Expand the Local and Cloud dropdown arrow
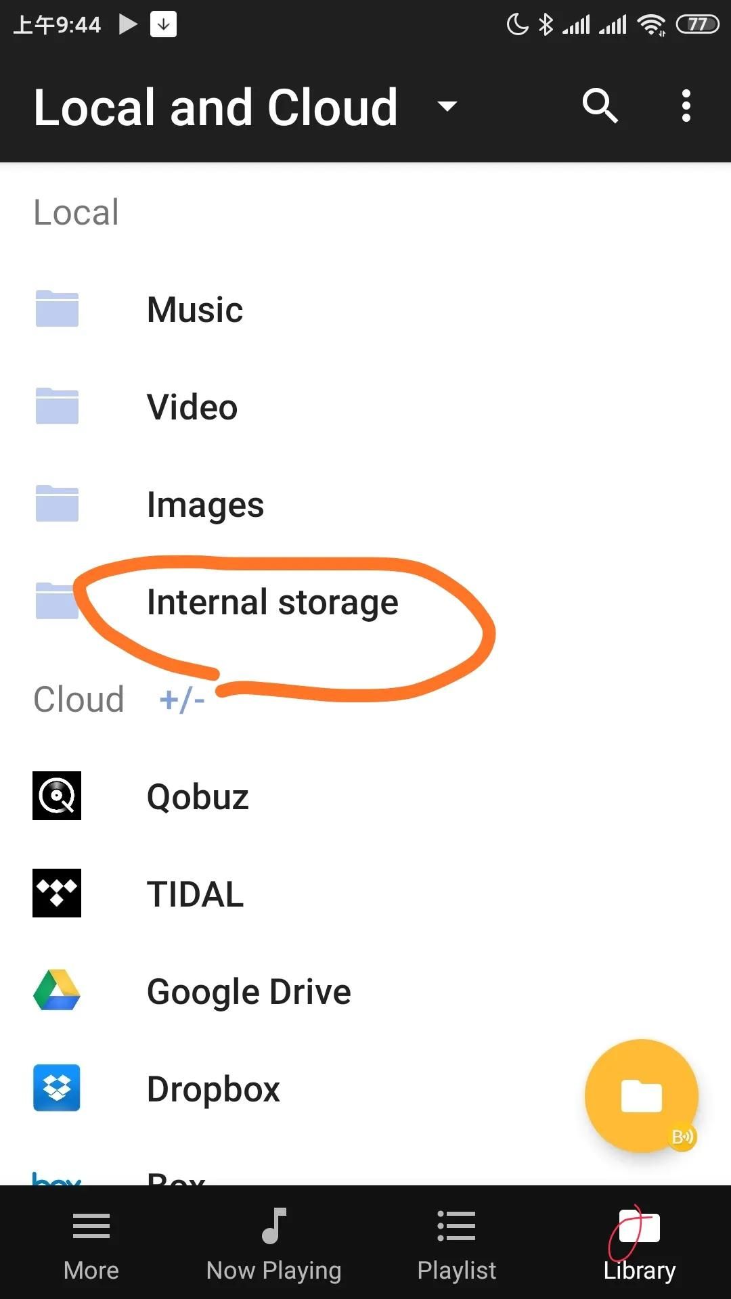The height and width of the screenshot is (1299, 731). [x=447, y=106]
